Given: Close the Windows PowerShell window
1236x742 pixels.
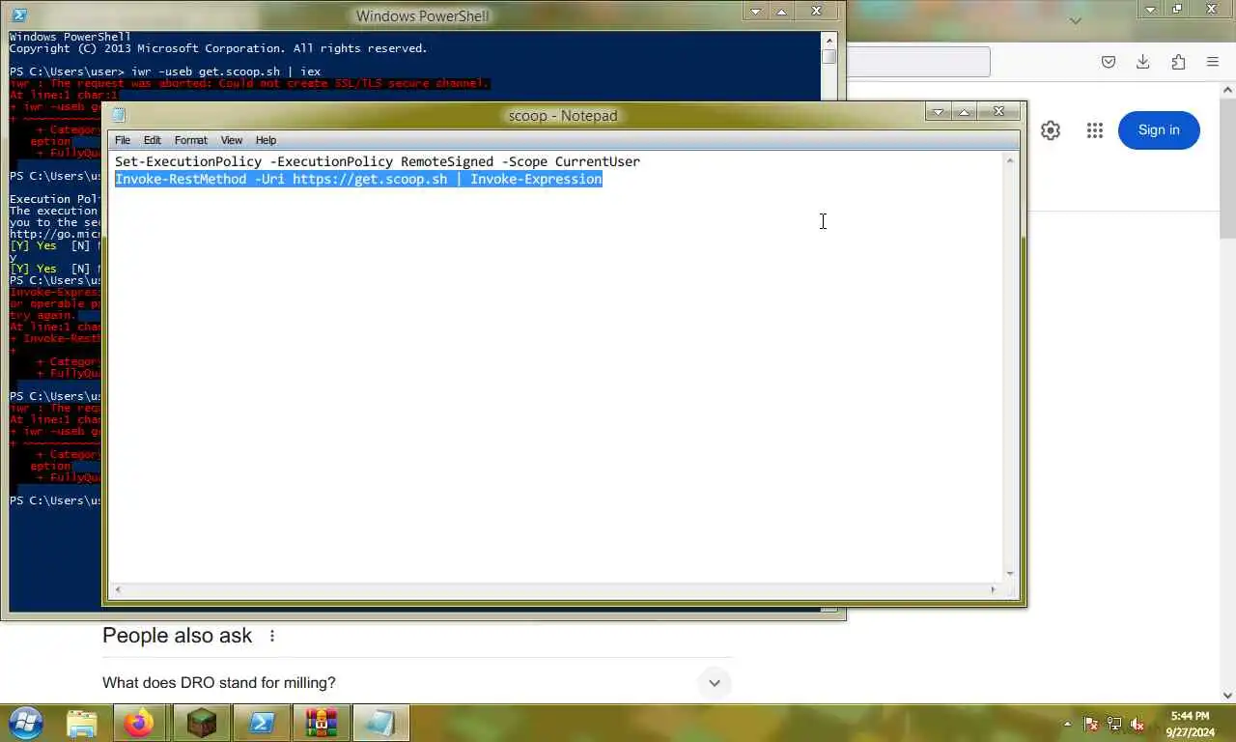Looking at the screenshot, I should (817, 12).
